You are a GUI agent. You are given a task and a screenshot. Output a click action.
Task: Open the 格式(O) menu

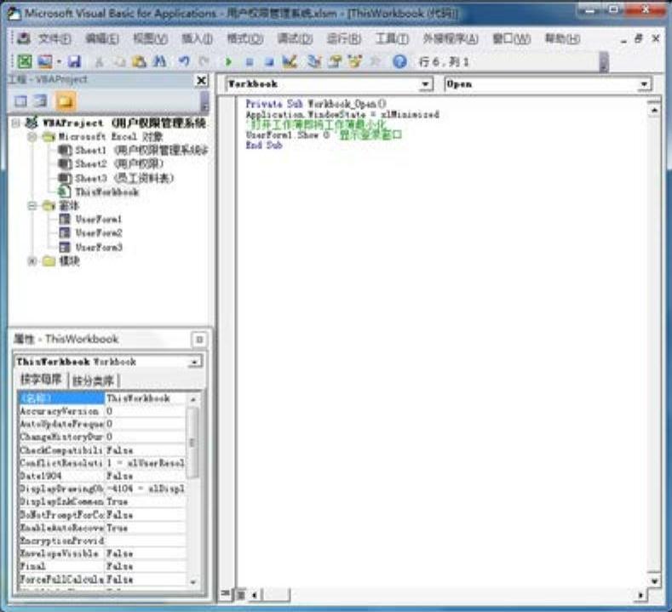pos(244,39)
